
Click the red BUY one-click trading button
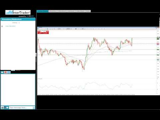point(46,32)
